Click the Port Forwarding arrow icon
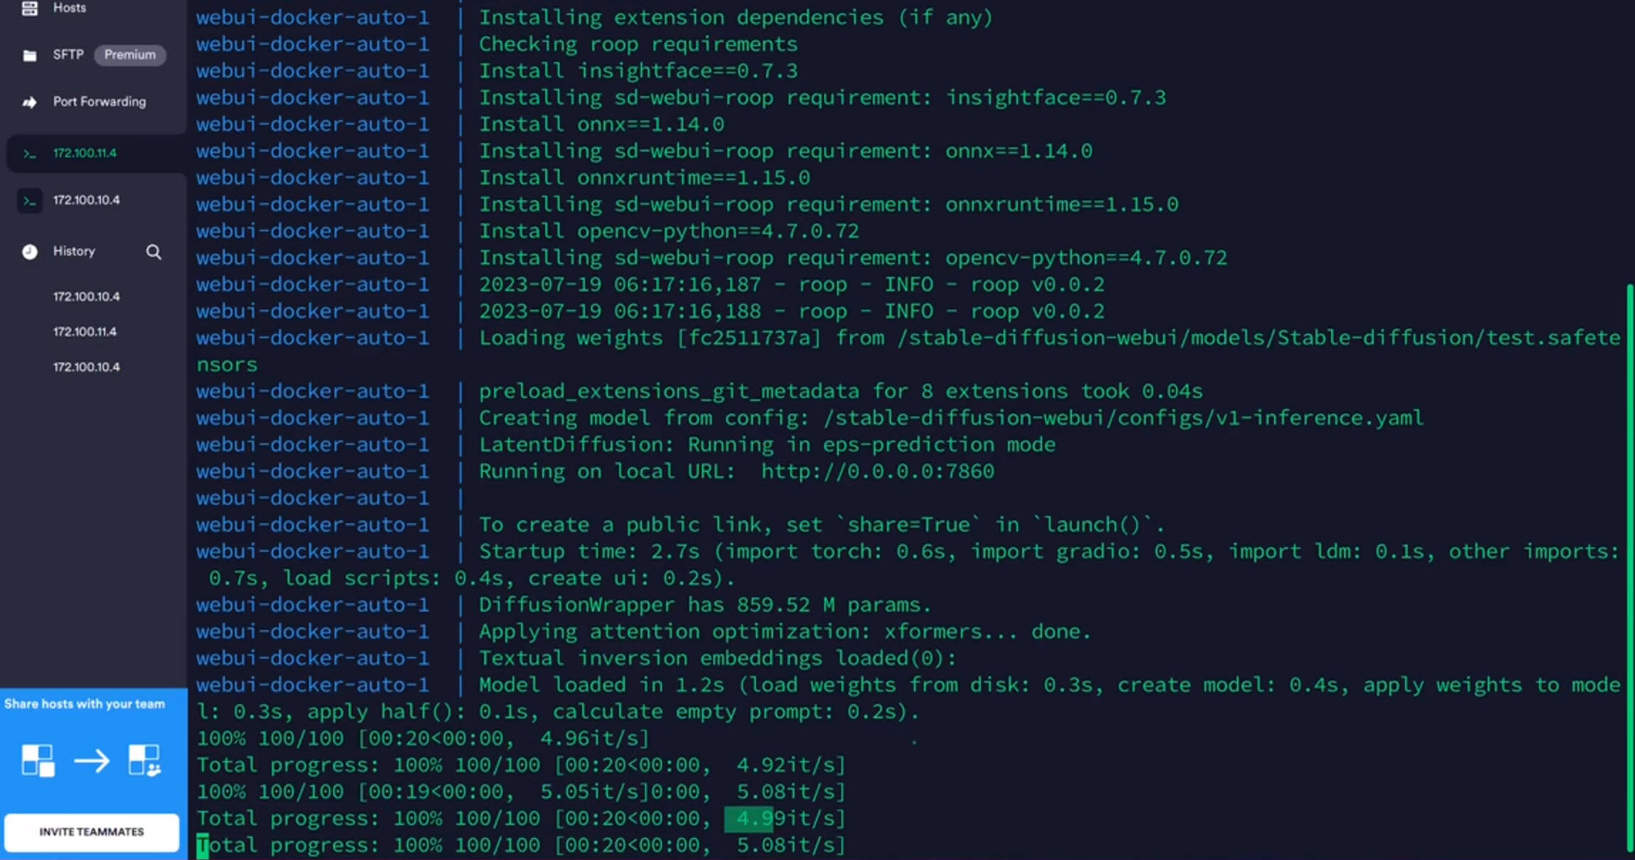This screenshot has width=1635, height=860. 29,103
